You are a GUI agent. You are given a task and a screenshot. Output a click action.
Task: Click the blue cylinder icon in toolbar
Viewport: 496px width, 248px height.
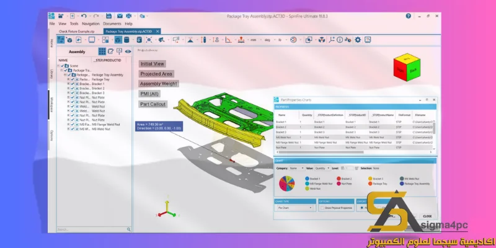pos(126,40)
